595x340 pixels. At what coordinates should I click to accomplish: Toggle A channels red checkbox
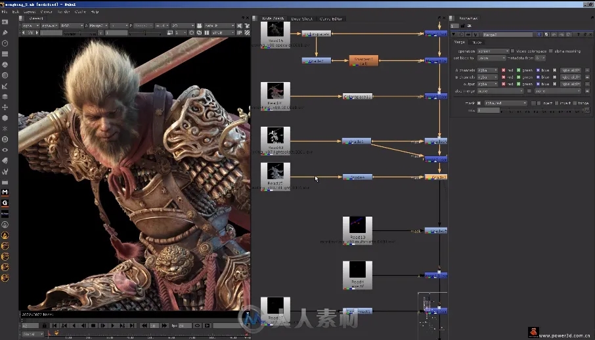click(x=504, y=70)
